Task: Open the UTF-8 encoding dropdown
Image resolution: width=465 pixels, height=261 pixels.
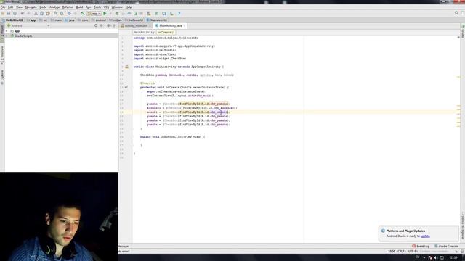Action: 413,252
